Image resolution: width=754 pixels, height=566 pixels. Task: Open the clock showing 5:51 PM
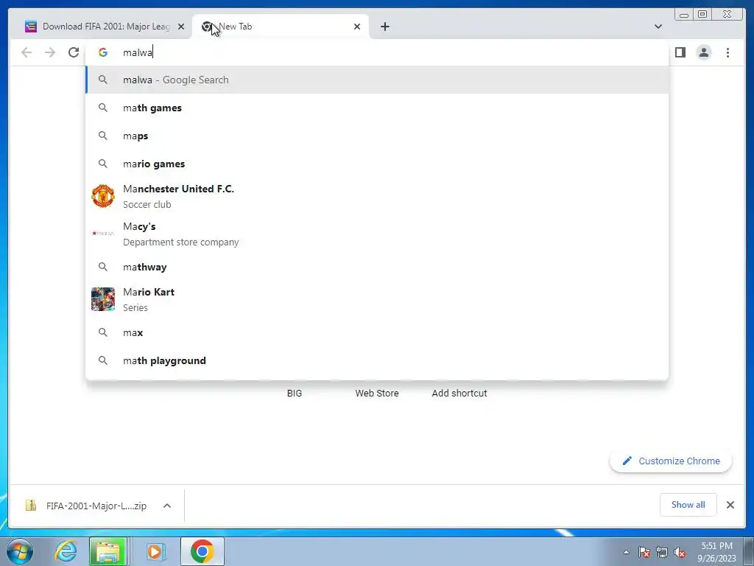click(x=716, y=552)
